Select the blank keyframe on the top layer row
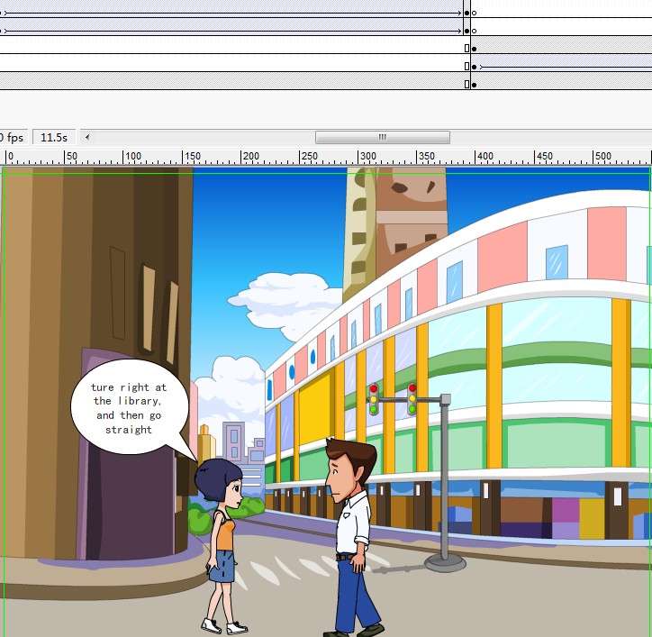The width and height of the screenshot is (652, 637). [475, 13]
